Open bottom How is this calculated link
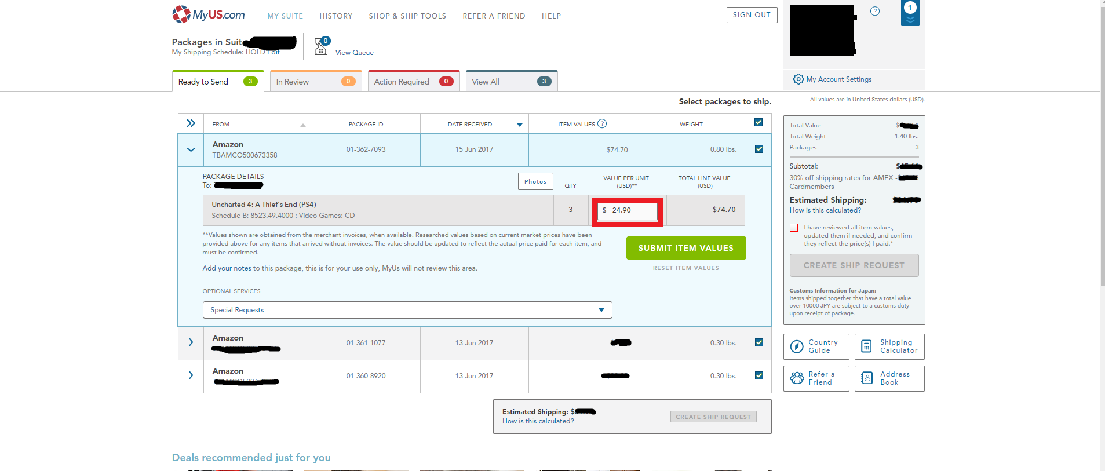This screenshot has height=471, width=1105. (538, 421)
